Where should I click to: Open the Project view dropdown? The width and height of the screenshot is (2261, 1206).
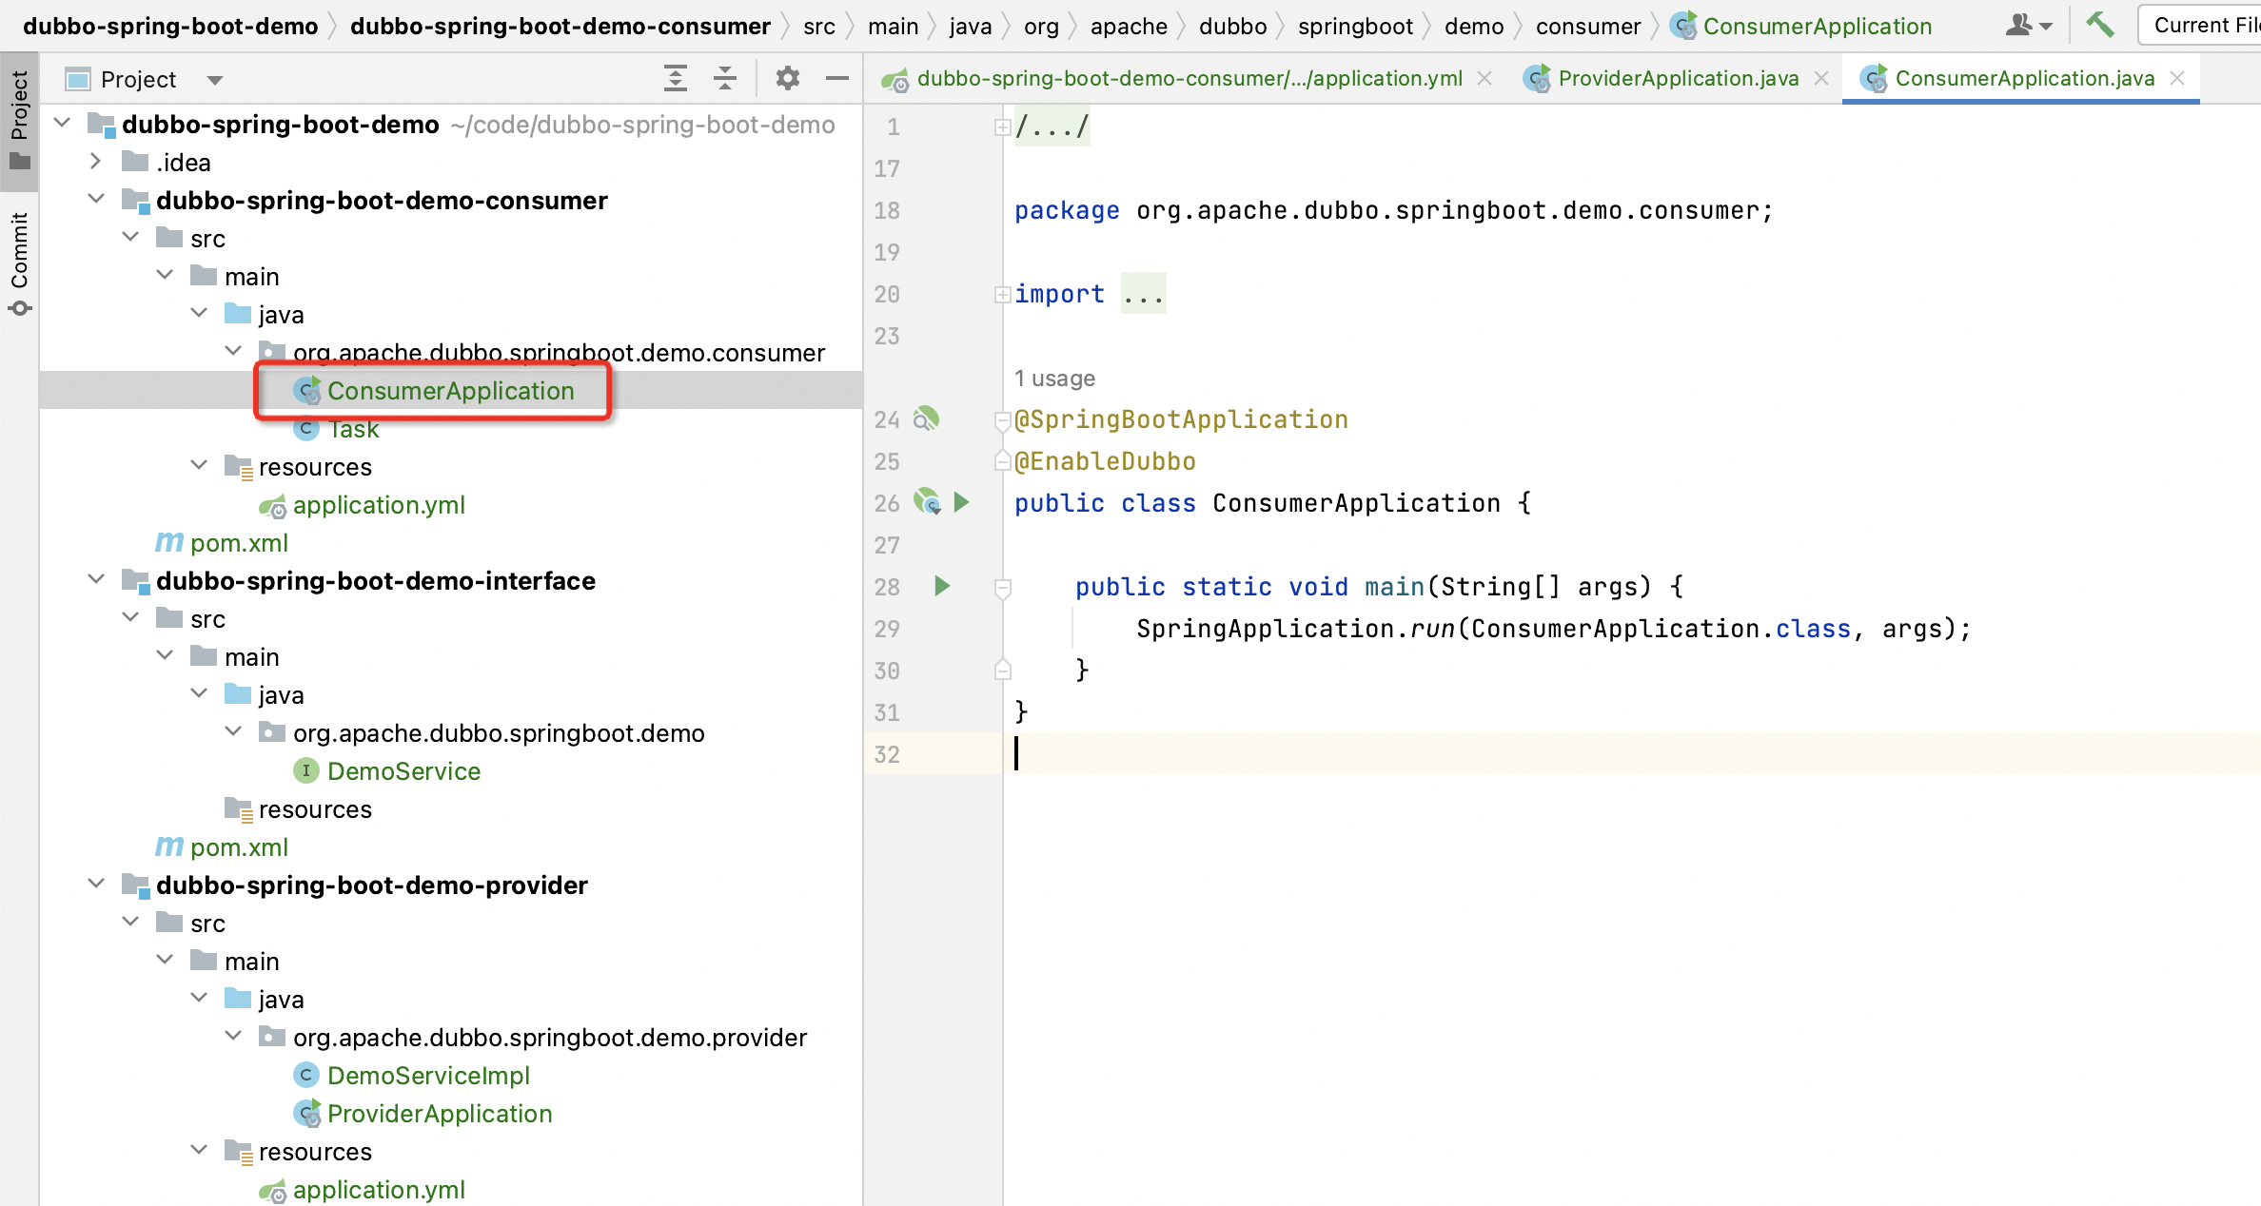215,80
